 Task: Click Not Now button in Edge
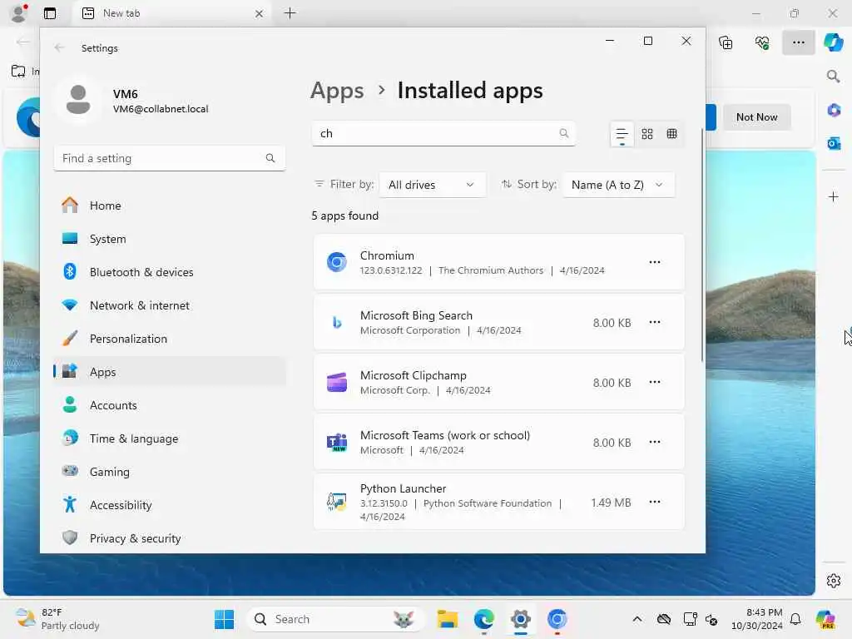756,116
